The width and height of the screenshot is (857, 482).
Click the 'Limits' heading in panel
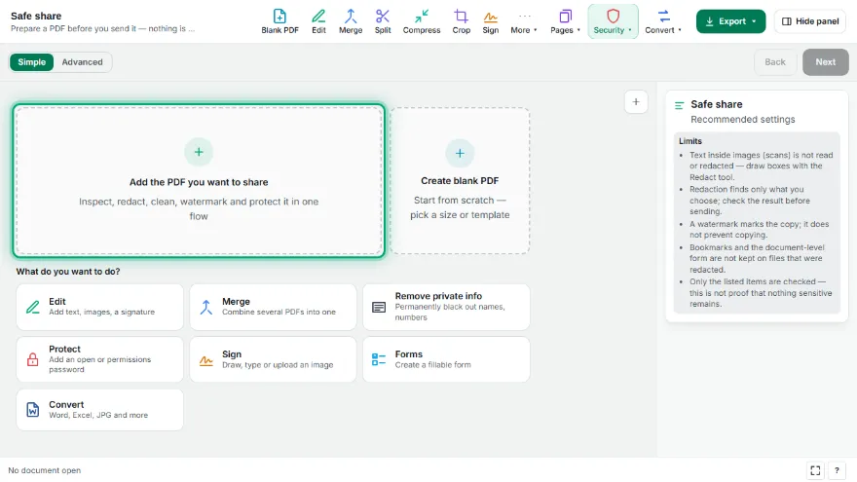pos(690,141)
